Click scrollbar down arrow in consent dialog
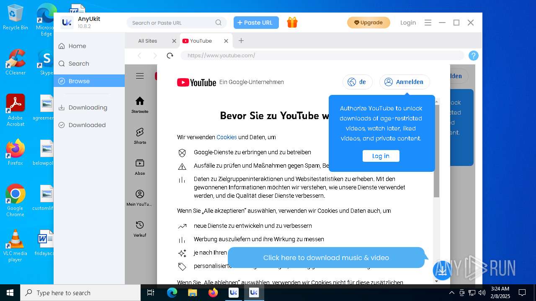 (x=436, y=281)
